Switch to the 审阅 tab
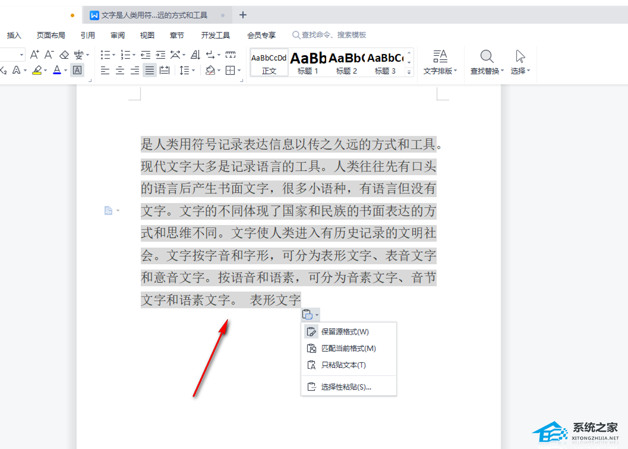The height and width of the screenshot is (449, 628). (118, 35)
